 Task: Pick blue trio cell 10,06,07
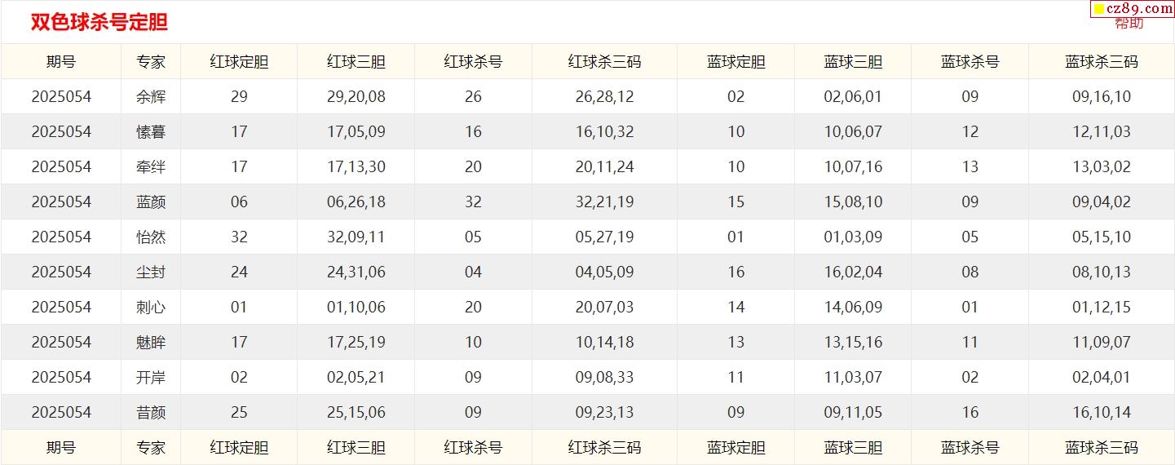point(853,131)
